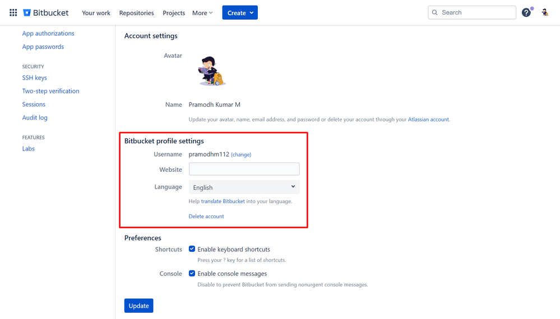Click the Bitbucket logo
Screen dimensions: 560x319
[x=46, y=12]
